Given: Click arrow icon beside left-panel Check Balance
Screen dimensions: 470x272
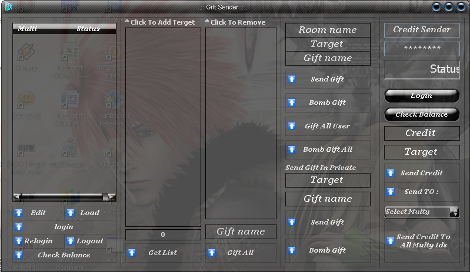Looking at the screenshot, I should tap(19, 255).
